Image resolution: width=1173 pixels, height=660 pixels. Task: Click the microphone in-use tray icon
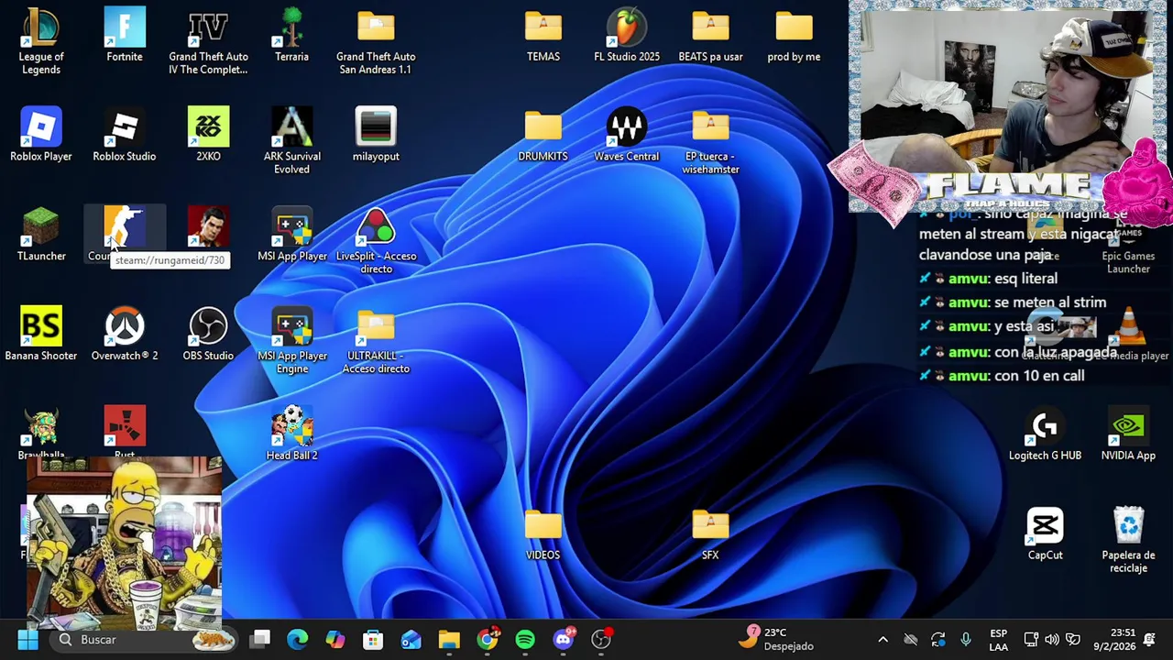tap(966, 639)
